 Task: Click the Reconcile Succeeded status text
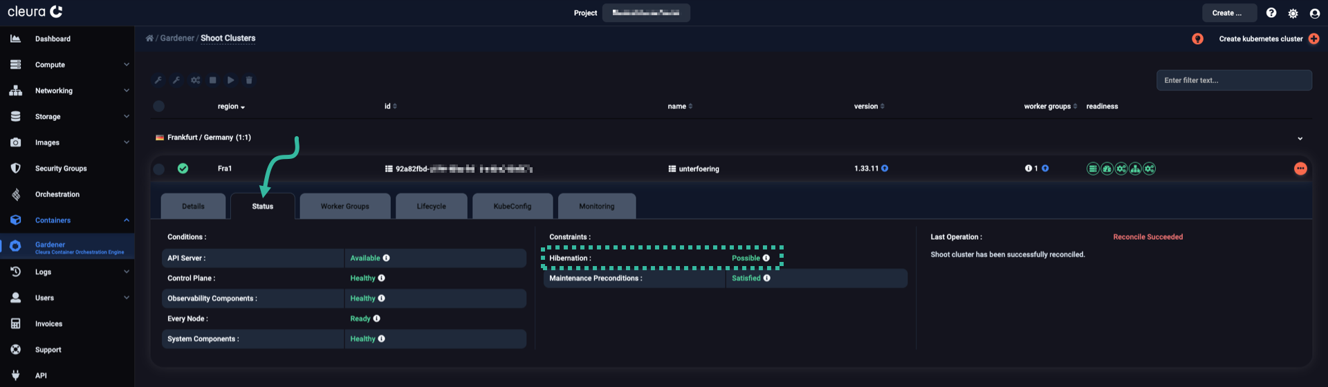[x=1147, y=237]
